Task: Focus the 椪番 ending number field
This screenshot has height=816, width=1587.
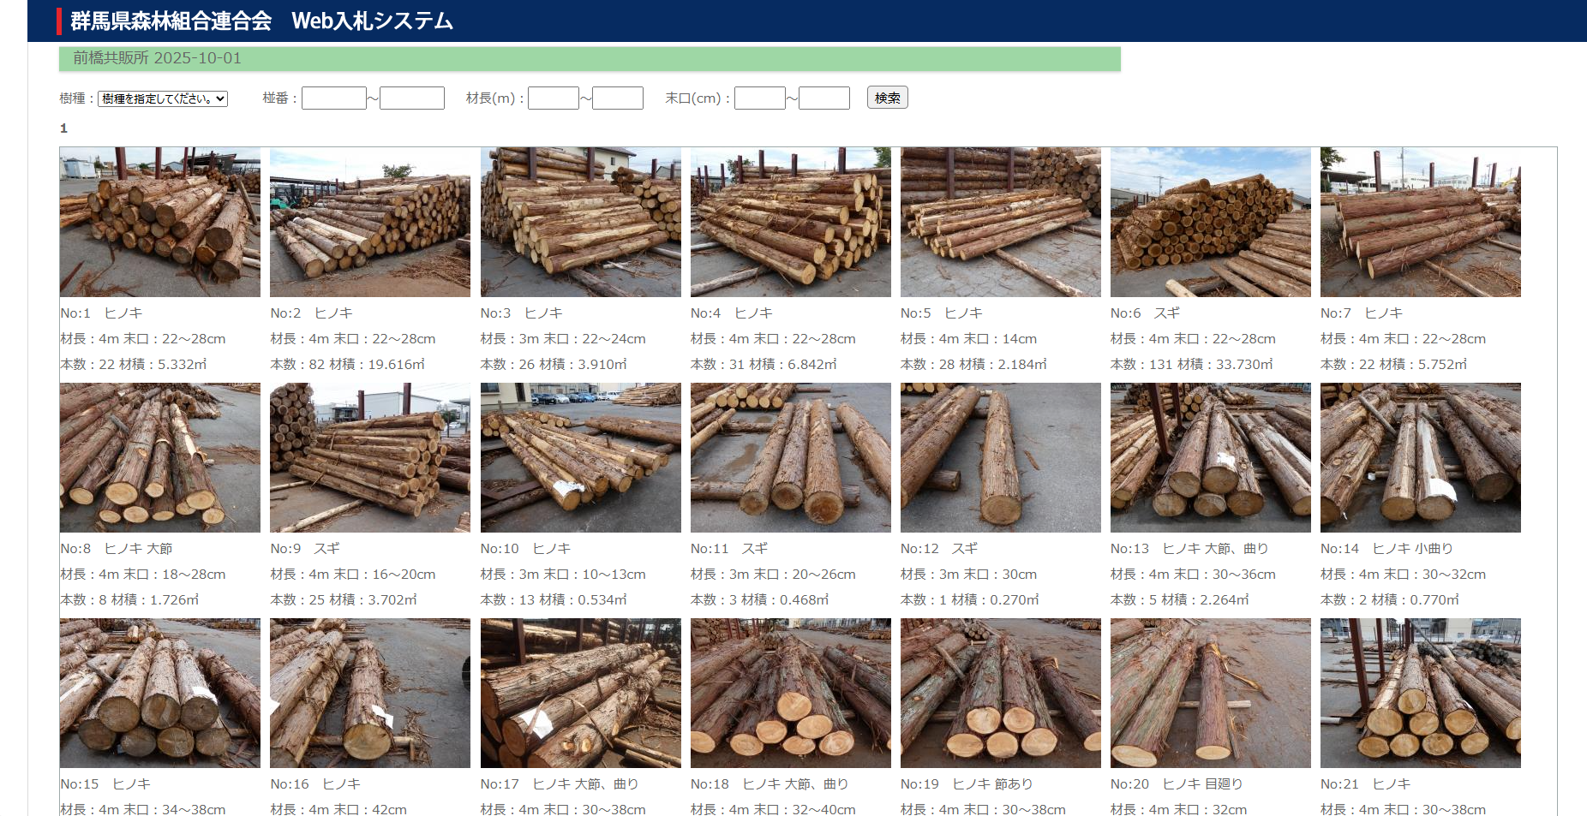Action: tap(411, 98)
